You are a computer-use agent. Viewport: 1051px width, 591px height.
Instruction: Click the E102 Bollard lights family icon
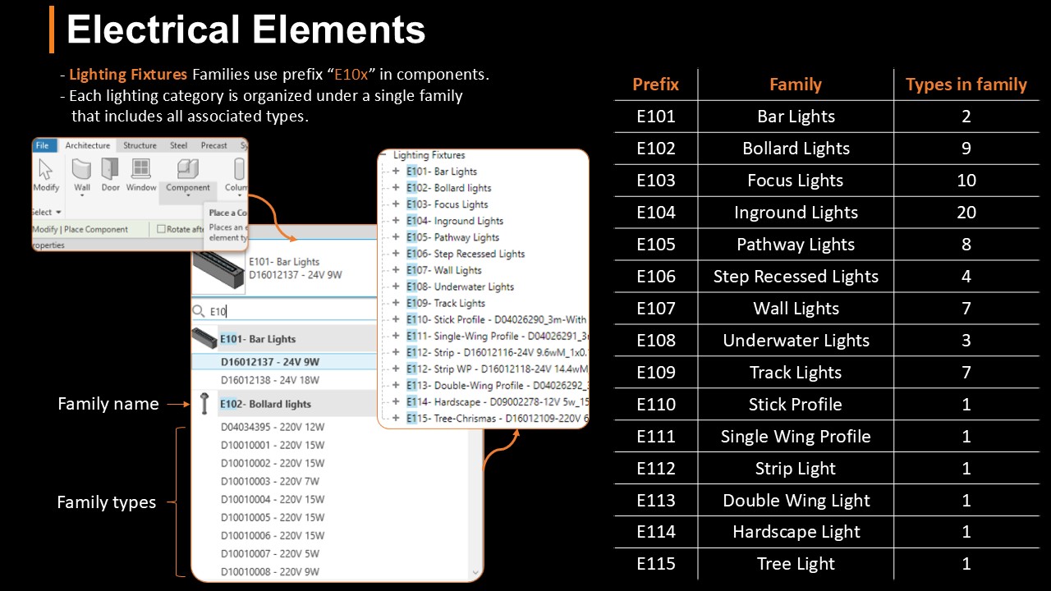click(x=204, y=403)
